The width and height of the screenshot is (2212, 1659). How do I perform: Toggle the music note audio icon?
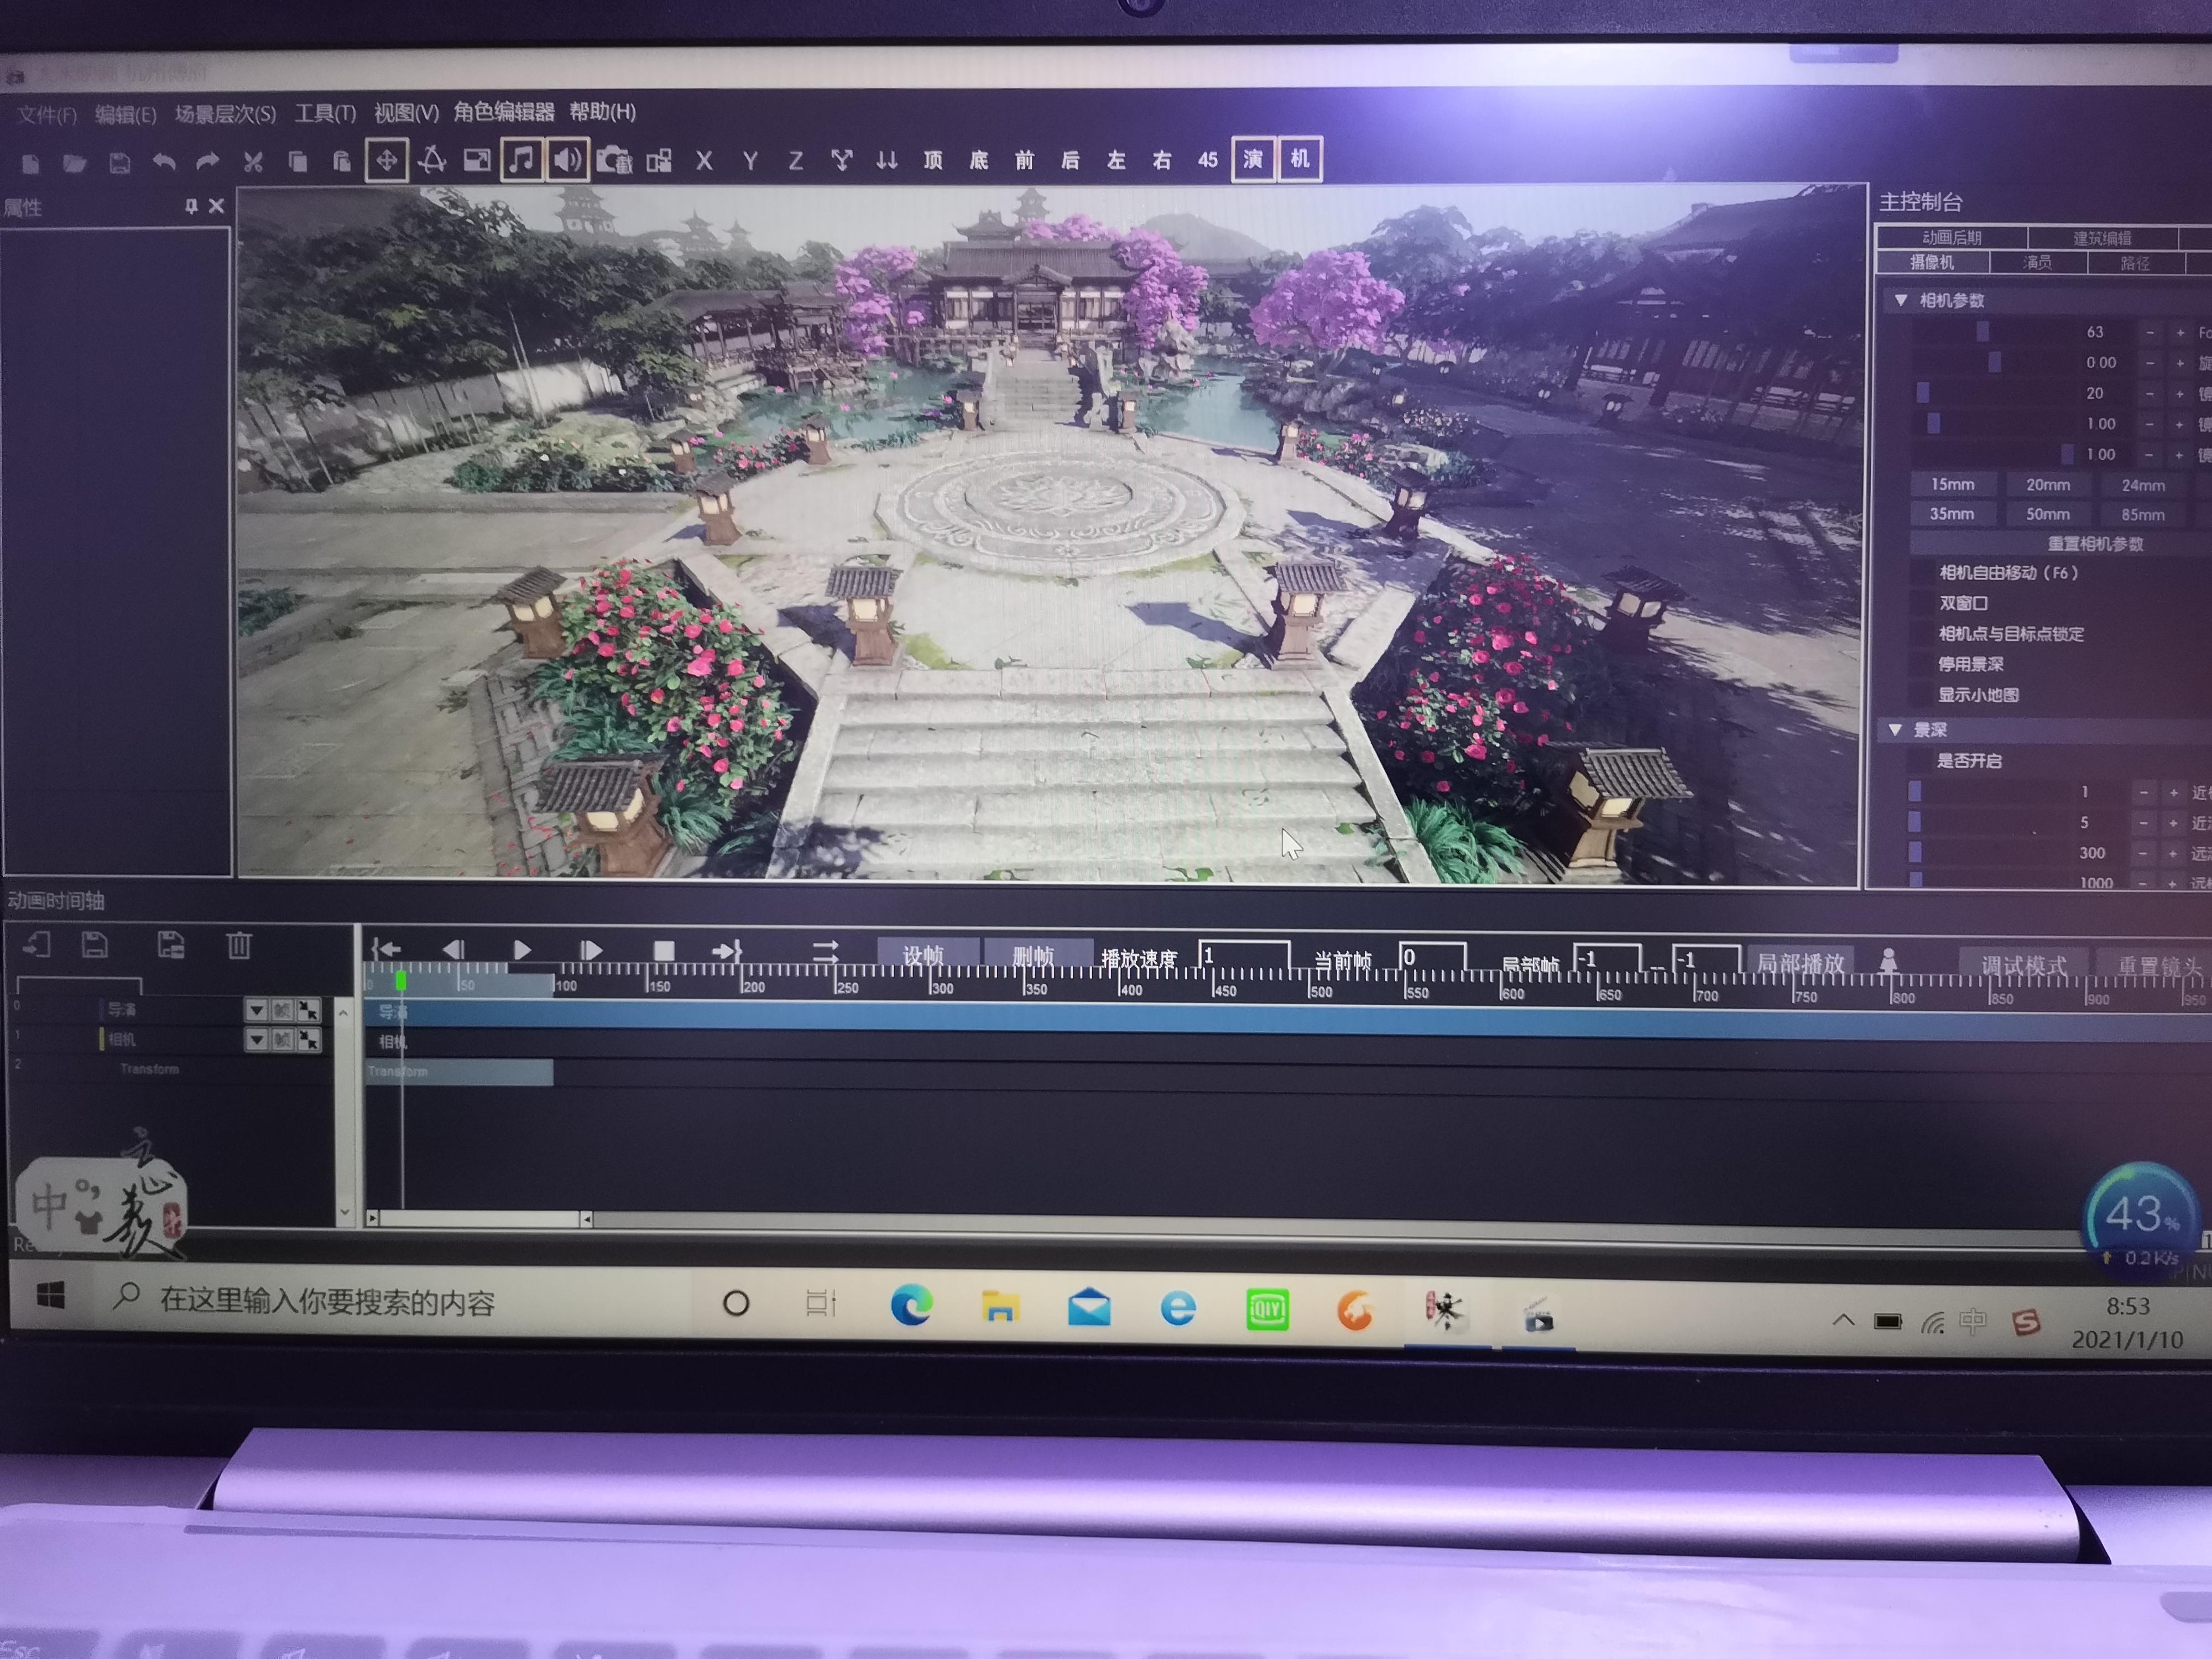point(521,160)
